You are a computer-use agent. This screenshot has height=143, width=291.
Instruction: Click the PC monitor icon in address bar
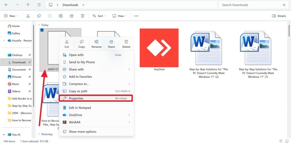[50, 5]
